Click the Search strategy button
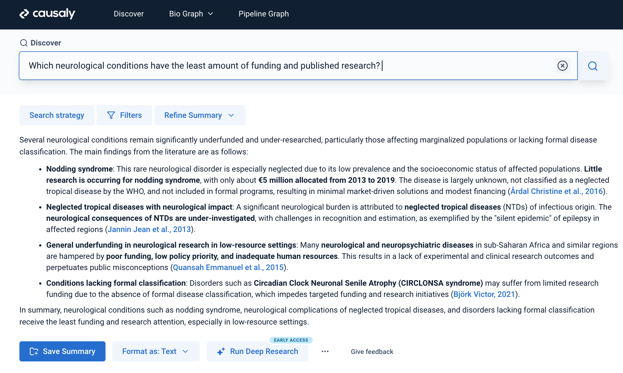Image resolution: width=623 pixels, height=373 pixels. (56, 115)
